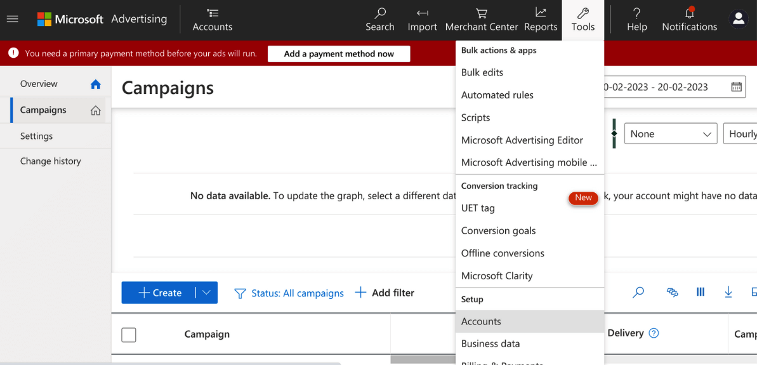Screen dimensions: 757x365
Task: Open the Reports section
Action: coord(541,20)
